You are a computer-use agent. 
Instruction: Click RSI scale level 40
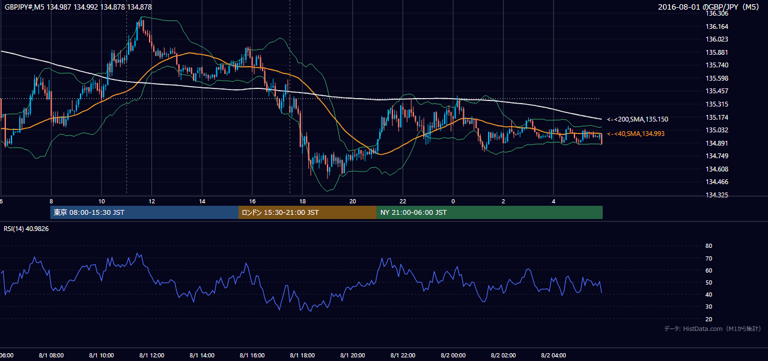(709, 294)
